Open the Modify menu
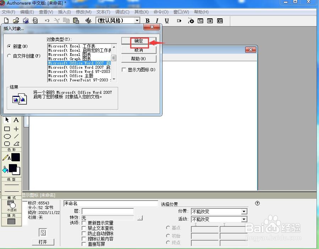319x249 pixels. tap(84, 12)
